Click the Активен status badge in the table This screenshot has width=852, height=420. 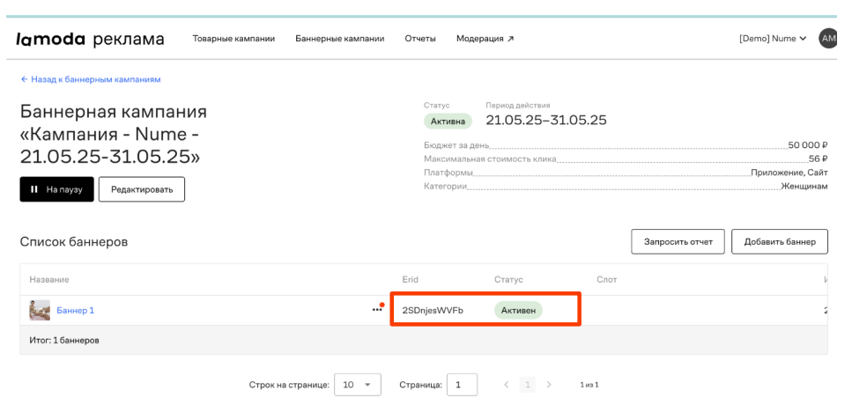[x=518, y=310]
